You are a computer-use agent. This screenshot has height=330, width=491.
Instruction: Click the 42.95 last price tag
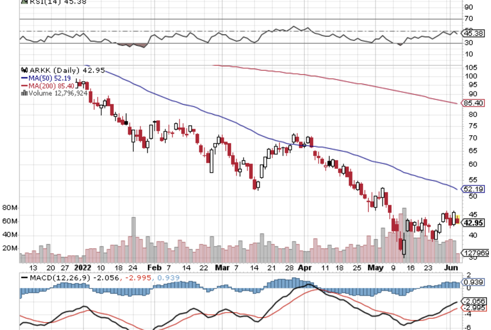pos(473,223)
